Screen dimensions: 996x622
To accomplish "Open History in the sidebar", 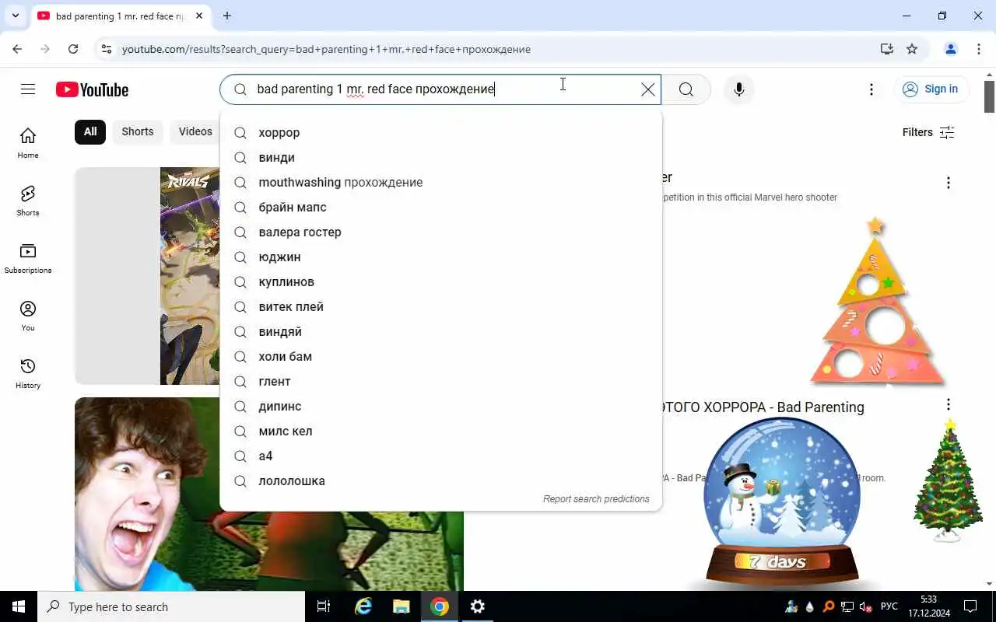I will click(x=28, y=373).
